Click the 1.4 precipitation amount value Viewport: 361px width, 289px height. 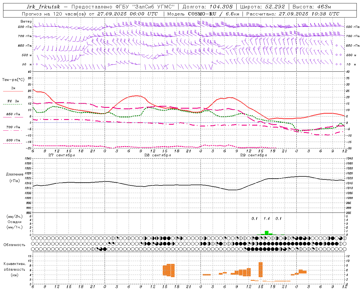pyautogui.click(x=267, y=219)
